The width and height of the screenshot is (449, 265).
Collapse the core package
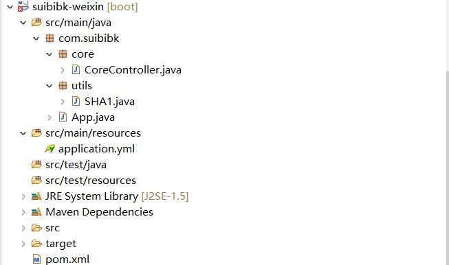coord(50,54)
